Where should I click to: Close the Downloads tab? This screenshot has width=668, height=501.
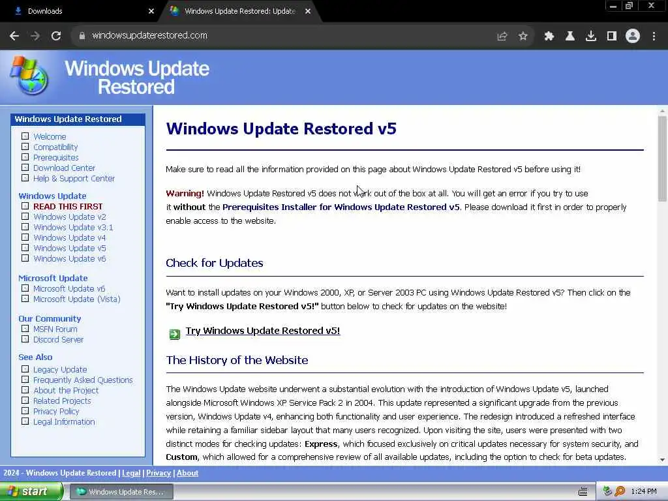click(x=151, y=12)
